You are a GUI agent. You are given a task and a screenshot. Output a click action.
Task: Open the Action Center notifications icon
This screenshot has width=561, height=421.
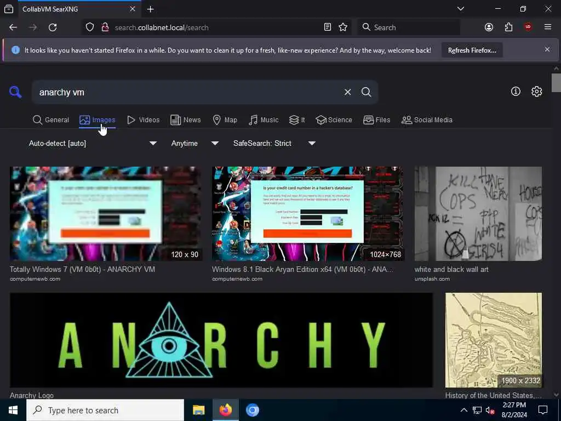point(543,410)
